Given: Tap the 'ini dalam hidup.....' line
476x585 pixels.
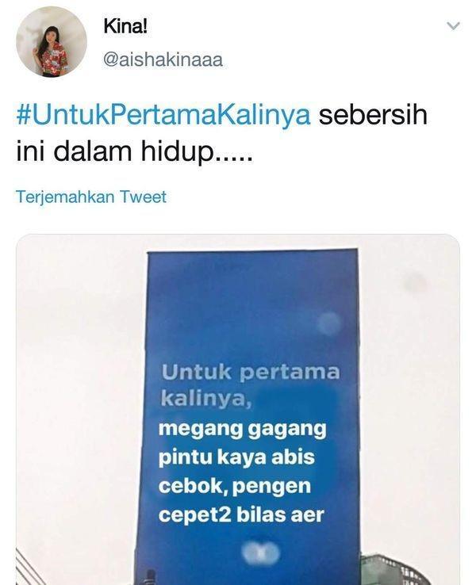Looking at the screenshot, I should pos(134,152).
